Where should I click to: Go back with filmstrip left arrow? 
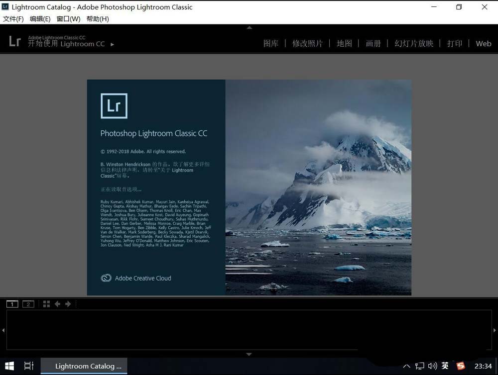57,304
